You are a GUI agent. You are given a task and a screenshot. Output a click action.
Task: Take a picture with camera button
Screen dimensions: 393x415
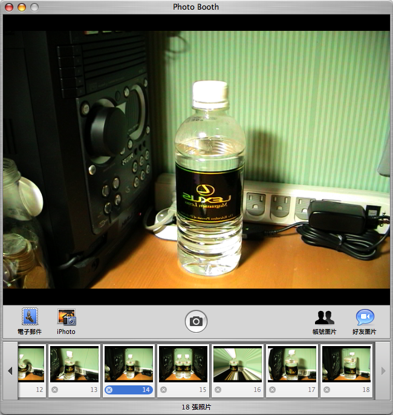coord(196,321)
